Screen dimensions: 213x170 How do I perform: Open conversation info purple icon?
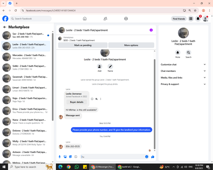tap(151, 30)
